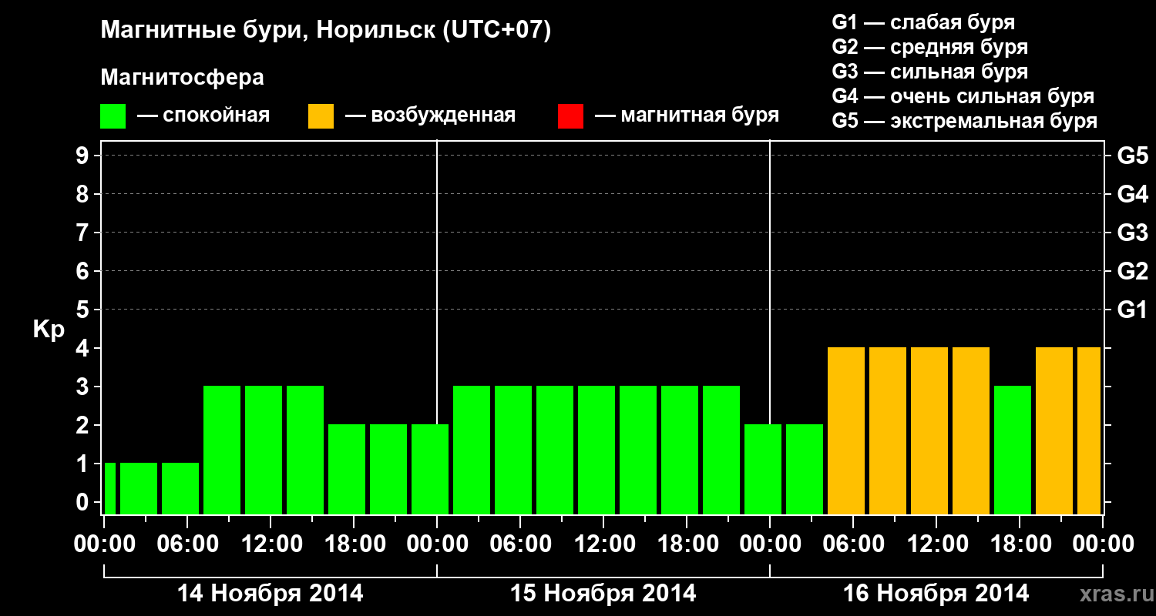The image size is (1156, 616).
Task: Click the 06:00 time label above 16 Ноября
Action: coord(853,544)
